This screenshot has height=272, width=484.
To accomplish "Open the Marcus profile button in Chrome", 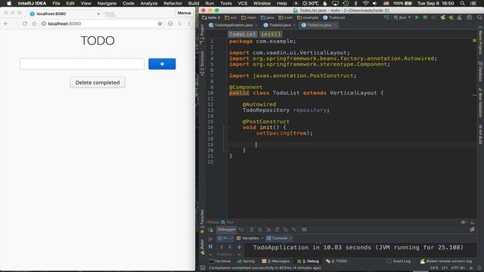I will [184, 13].
